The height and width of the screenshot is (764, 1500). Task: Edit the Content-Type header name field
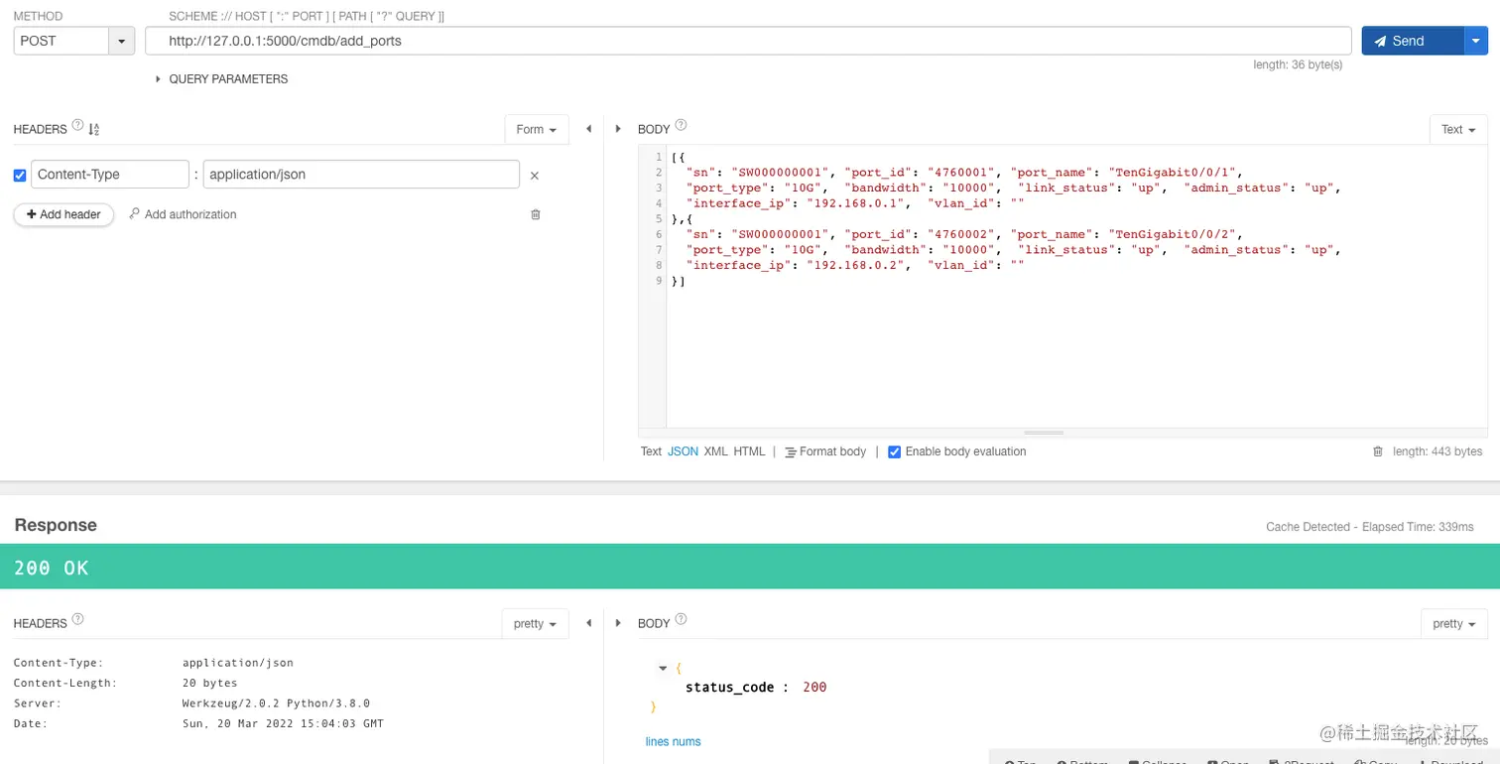click(110, 175)
